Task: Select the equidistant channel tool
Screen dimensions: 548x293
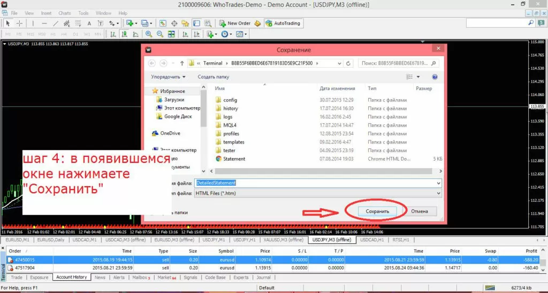Action: click(x=66, y=23)
